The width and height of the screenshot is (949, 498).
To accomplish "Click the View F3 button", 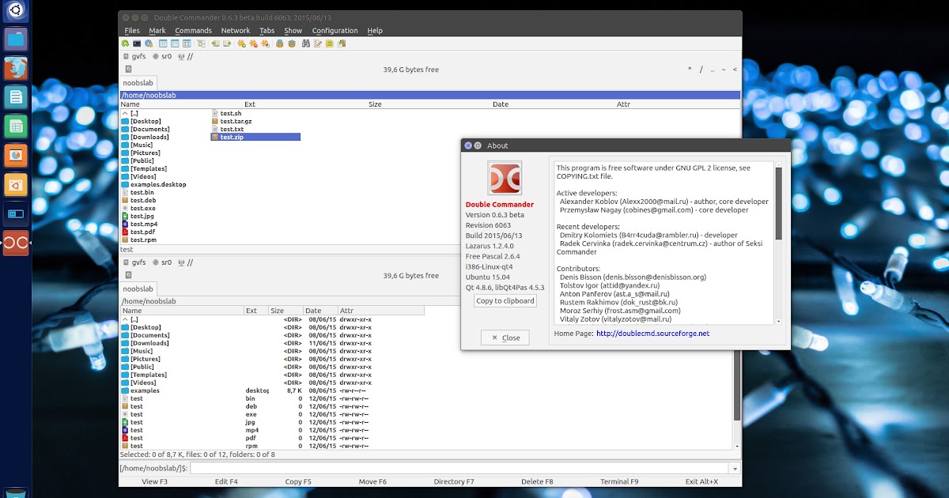I will tap(155, 481).
